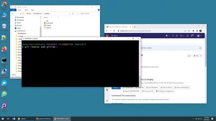Select the Cameron McKenzie browser tab
Image resolution: width=216 pixels, height=121 pixels.
coord(119,27)
